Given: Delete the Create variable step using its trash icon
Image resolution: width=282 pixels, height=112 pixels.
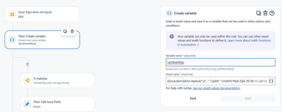Looking at the screenshot, I should [x=72, y=31].
